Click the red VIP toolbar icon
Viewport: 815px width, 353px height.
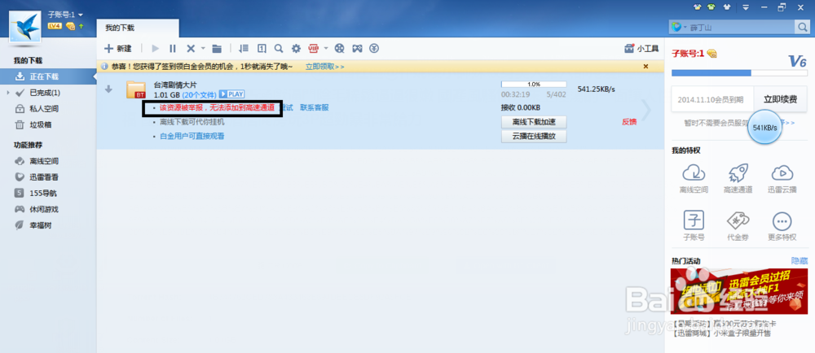point(314,48)
